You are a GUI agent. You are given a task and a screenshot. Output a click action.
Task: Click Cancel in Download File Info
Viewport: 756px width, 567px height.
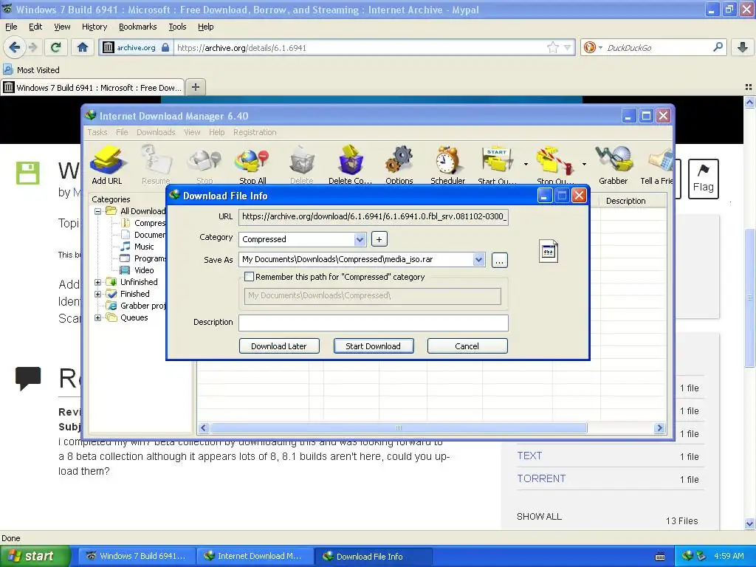point(467,346)
